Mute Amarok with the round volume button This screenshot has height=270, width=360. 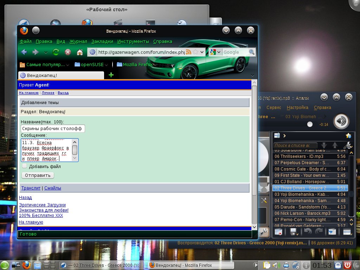pos(341,121)
